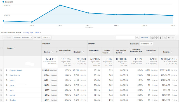Viewport: 179px width, 102px height.
Task: Click the Sessions chart legend label
Action: (x=9, y=2)
